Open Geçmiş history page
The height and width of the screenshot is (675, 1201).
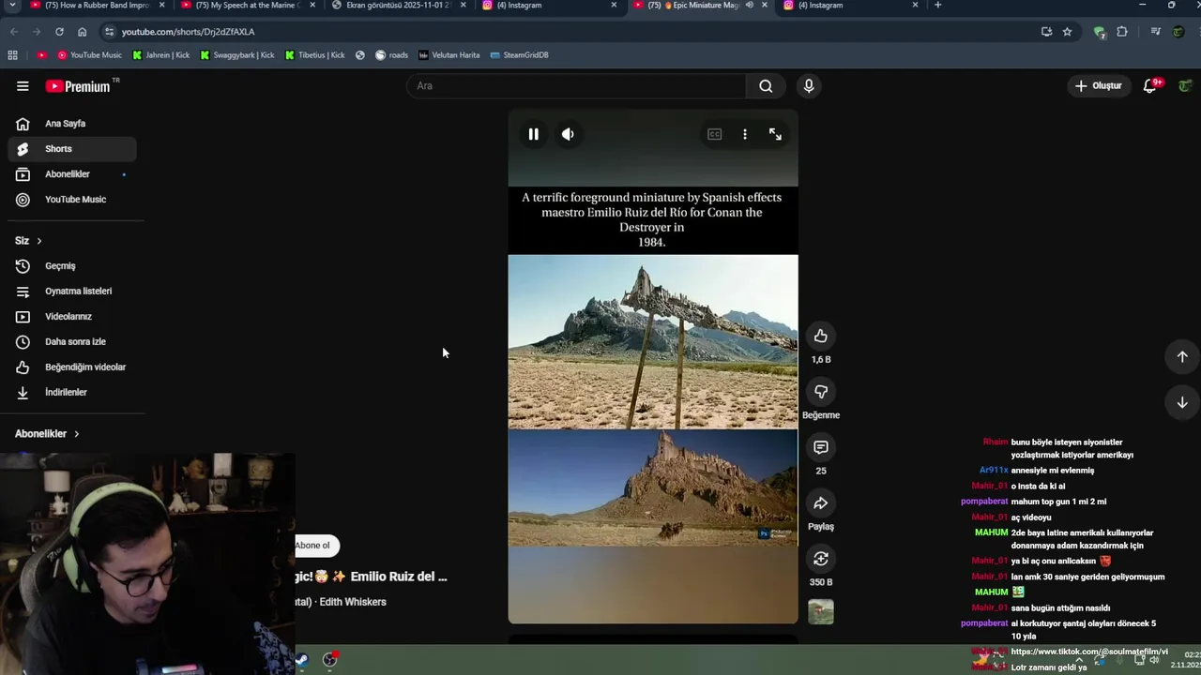pos(71,266)
